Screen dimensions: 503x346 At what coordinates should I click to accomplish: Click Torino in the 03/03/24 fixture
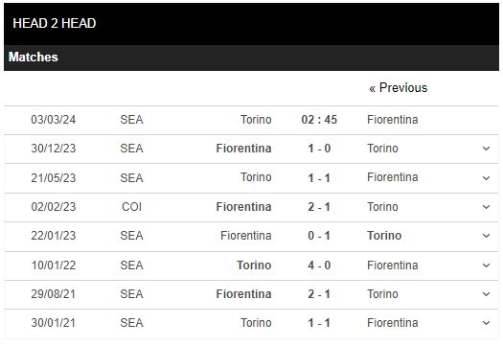click(256, 120)
